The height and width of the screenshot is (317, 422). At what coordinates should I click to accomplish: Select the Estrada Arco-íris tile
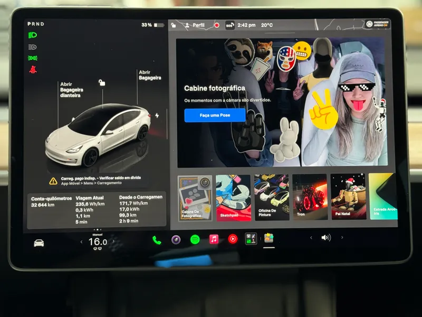383,196
